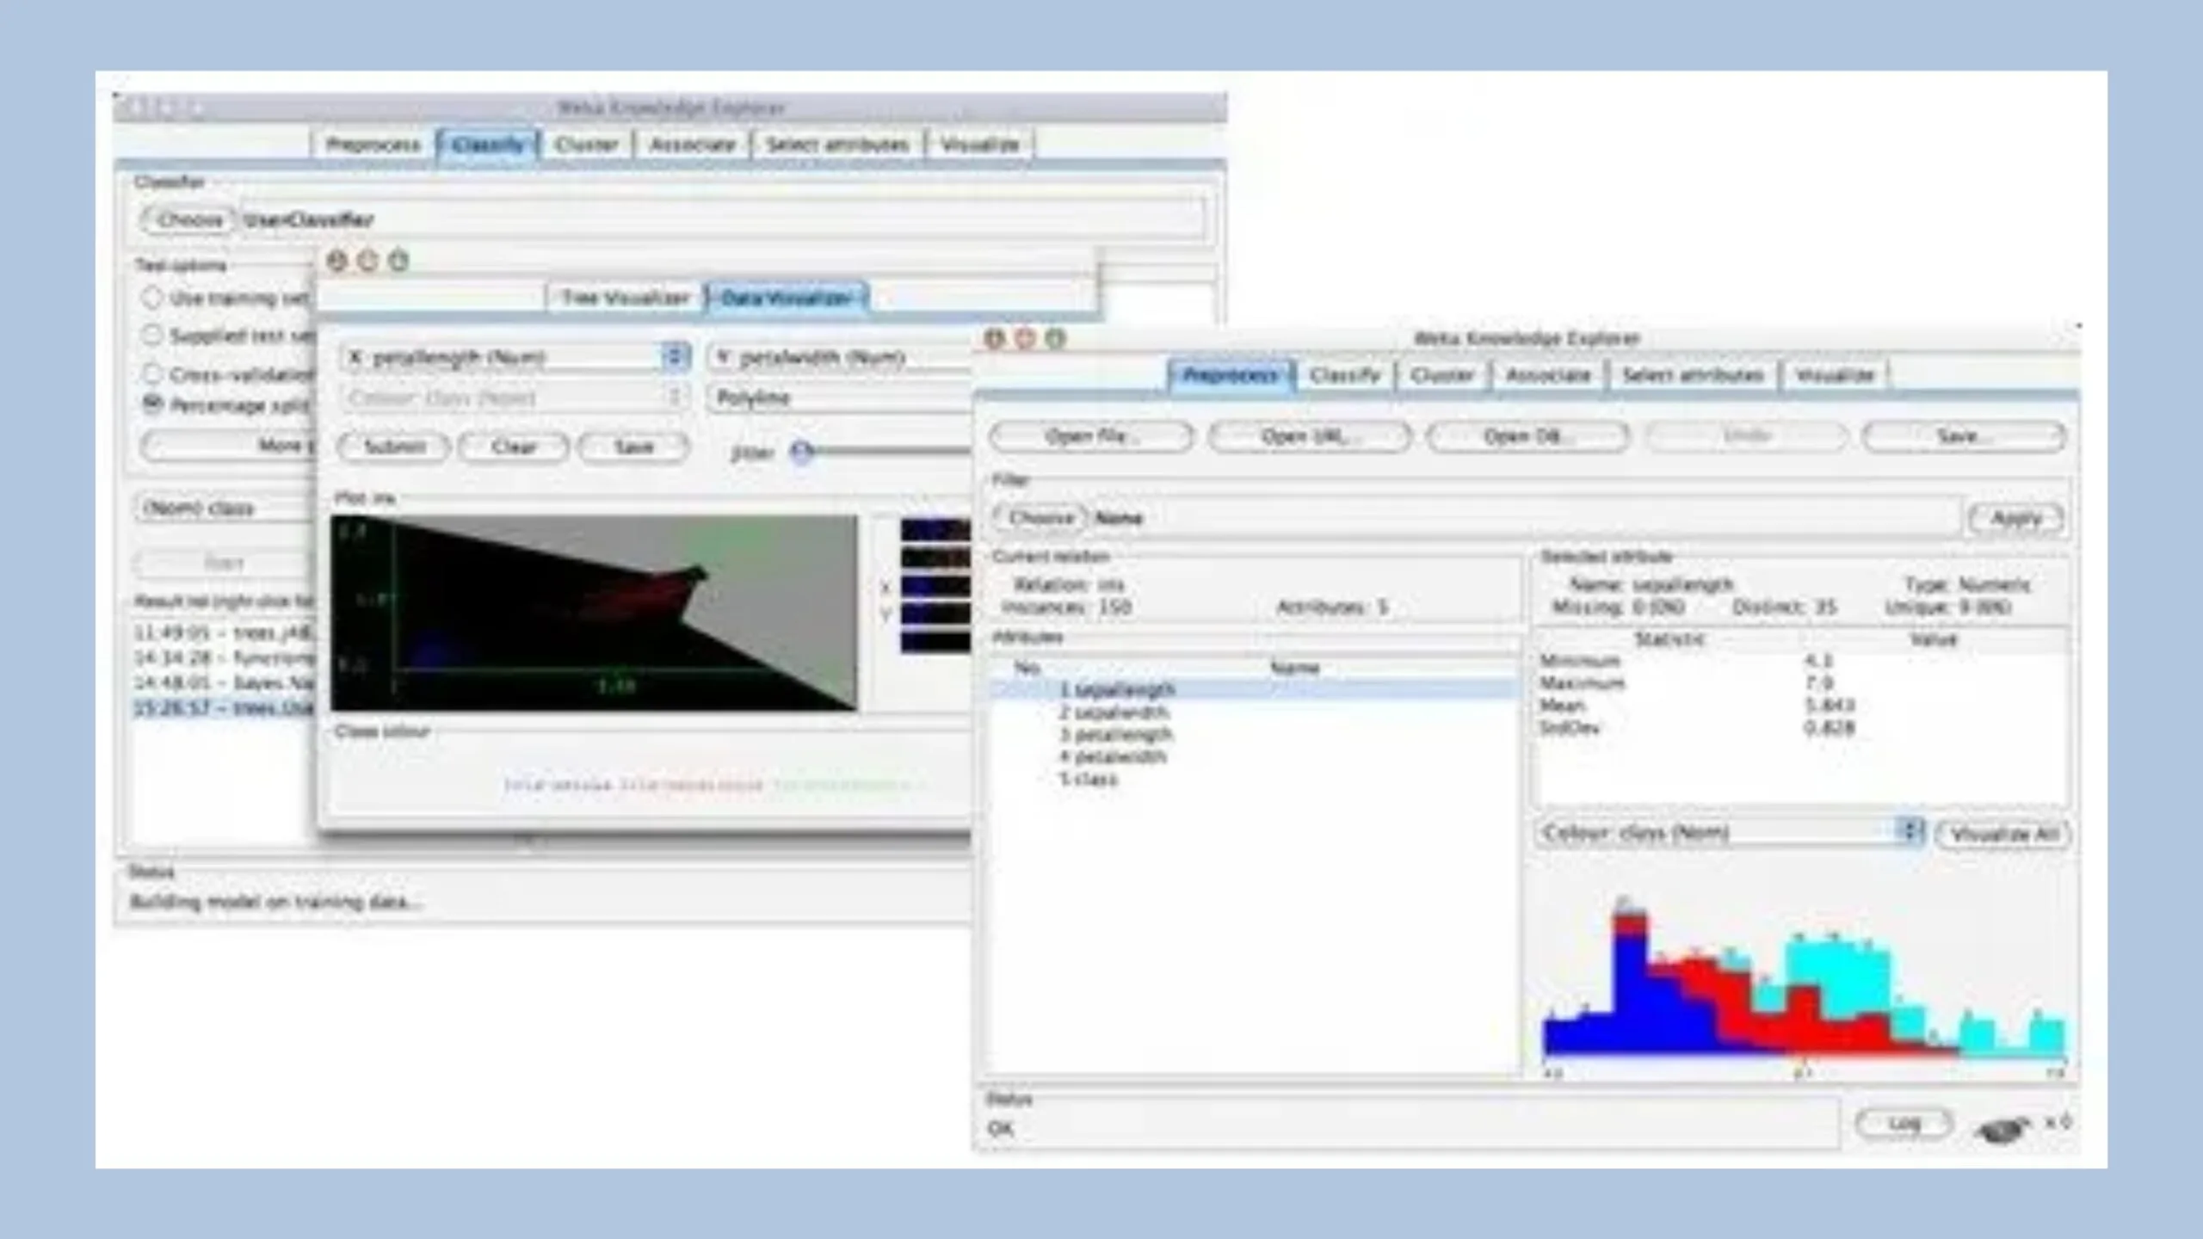Select attribute row '2 sepalwidth'
Image resolution: width=2203 pixels, height=1239 pixels.
click(1255, 712)
